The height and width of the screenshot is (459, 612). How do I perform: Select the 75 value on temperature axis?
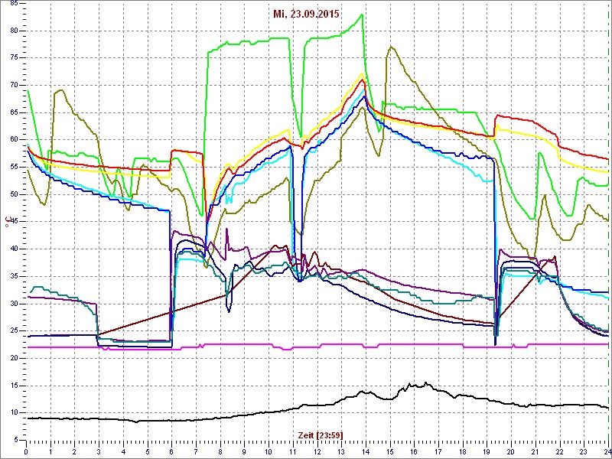[x=14, y=58]
